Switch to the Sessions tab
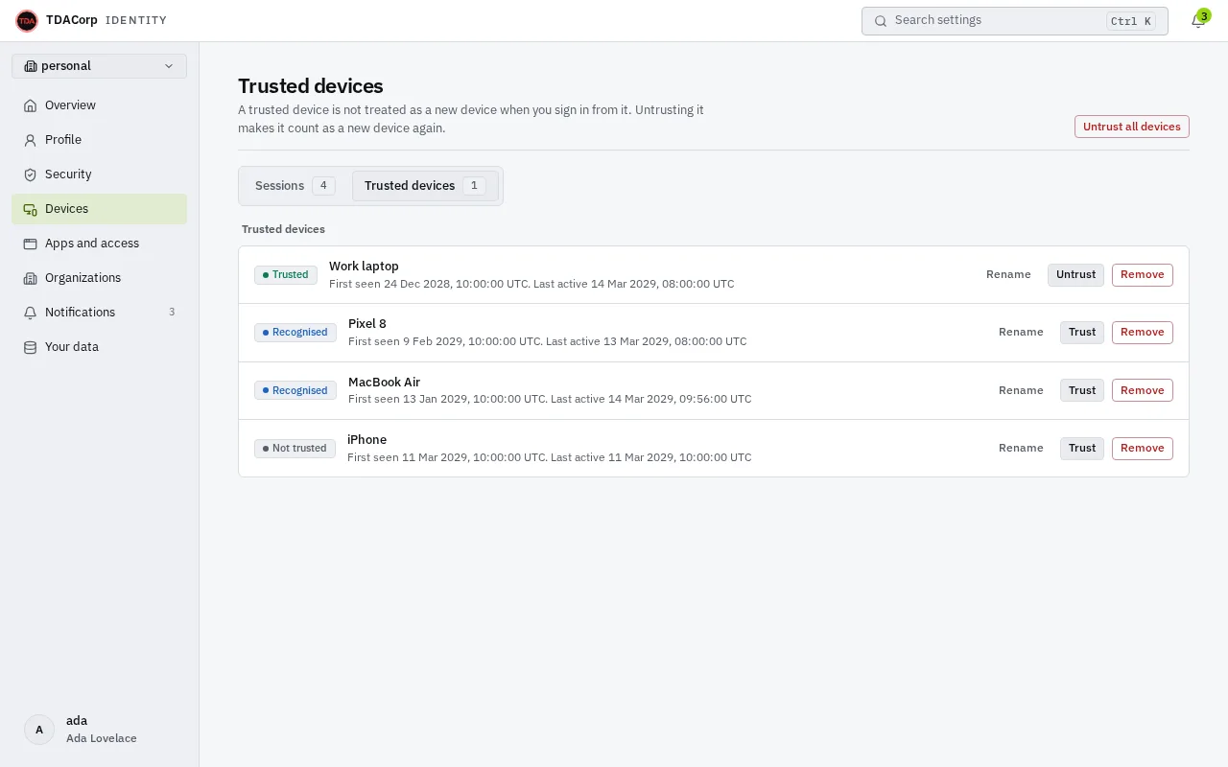This screenshot has height=767, width=1228. pos(295,186)
